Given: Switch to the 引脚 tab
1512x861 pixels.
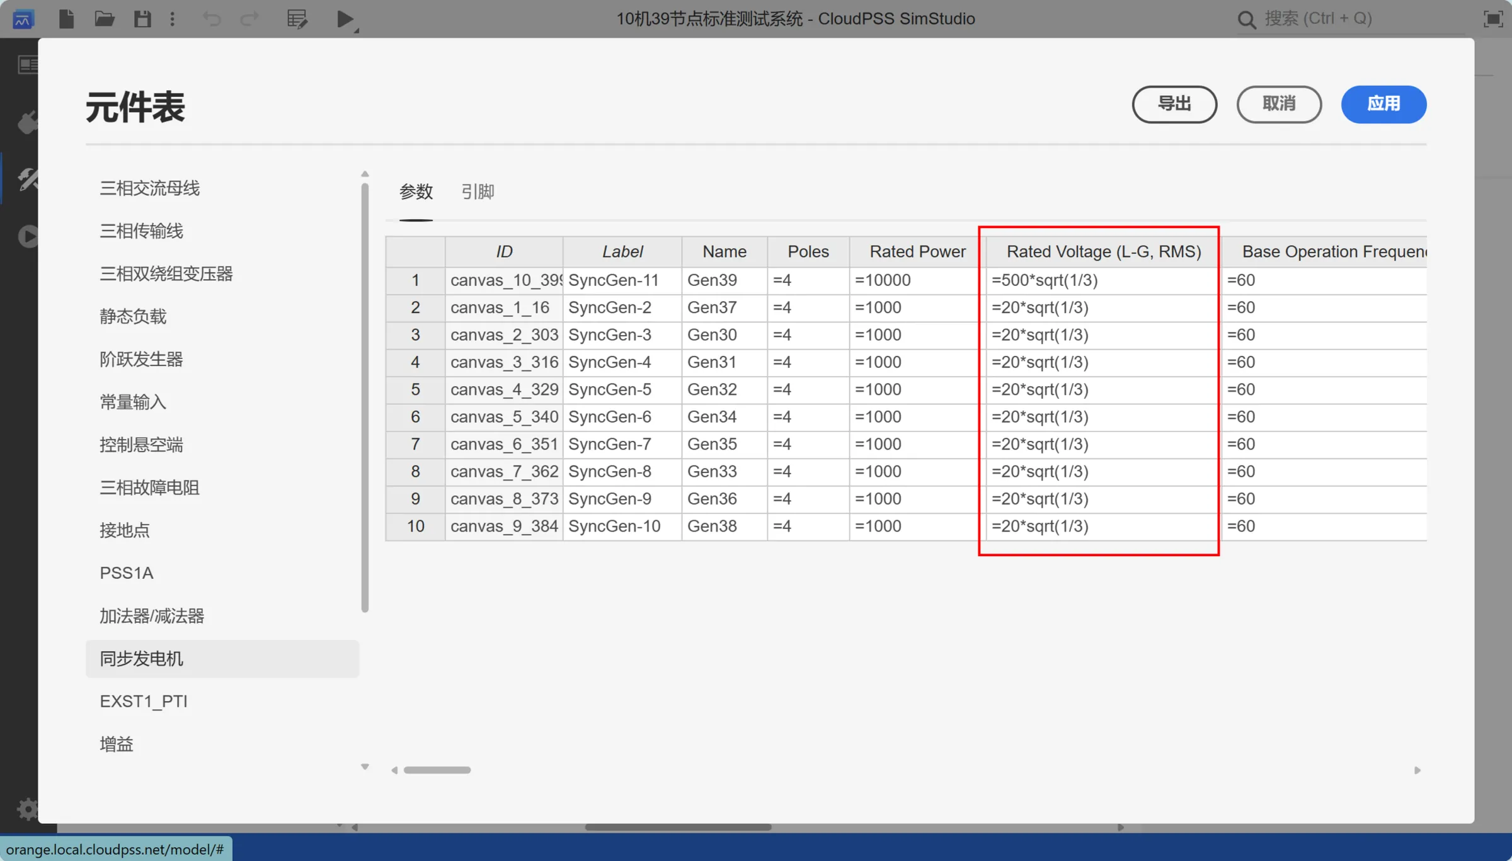Looking at the screenshot, I should (478, 191).
